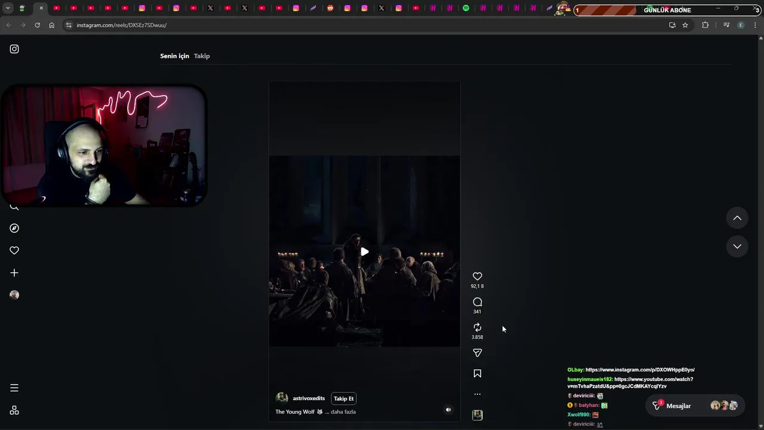This screenshot has width=764, height=430.
Task: Repost the reel
Action: (478, 327)
